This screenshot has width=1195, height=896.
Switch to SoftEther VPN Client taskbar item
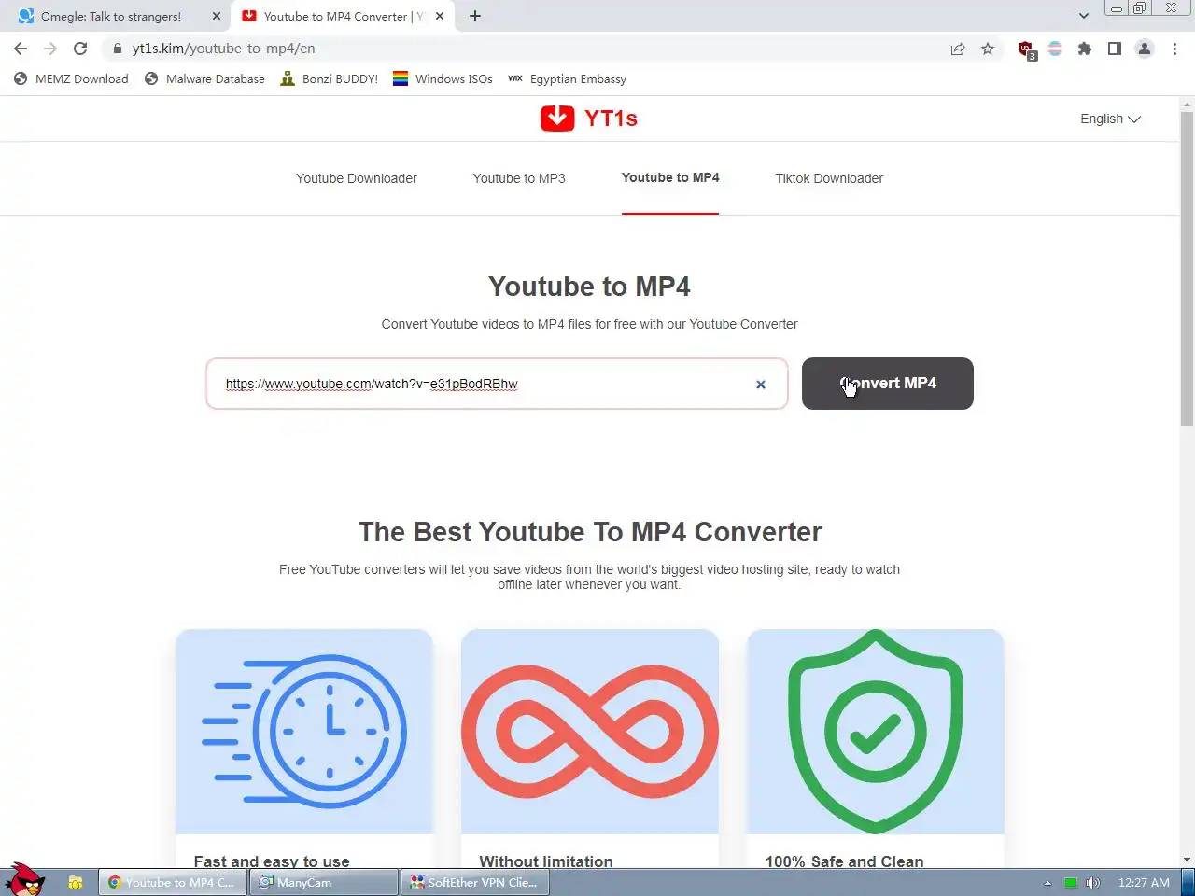pyautogui.click(x=476, y=882)
